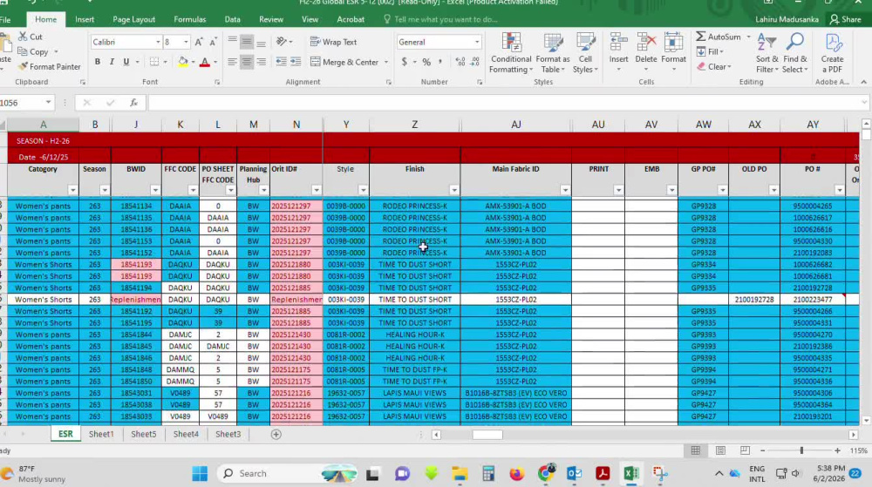Add a new sheet button
Image resolution: width=872 pixels, height=487 pixels.
point(276,434)
